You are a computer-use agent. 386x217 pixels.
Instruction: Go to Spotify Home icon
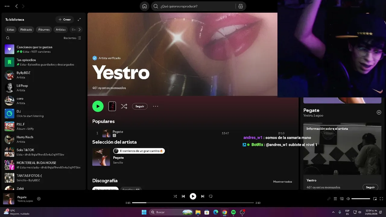pyautogui.click(x=144, y=6)
